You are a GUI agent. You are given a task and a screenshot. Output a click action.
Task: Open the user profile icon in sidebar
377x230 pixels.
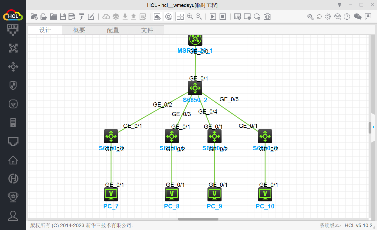pos(13,215)
